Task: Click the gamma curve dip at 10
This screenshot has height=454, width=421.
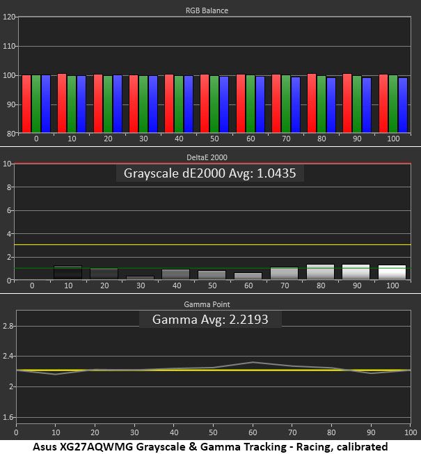Action: pyautogui.click(x=56, y=375)
